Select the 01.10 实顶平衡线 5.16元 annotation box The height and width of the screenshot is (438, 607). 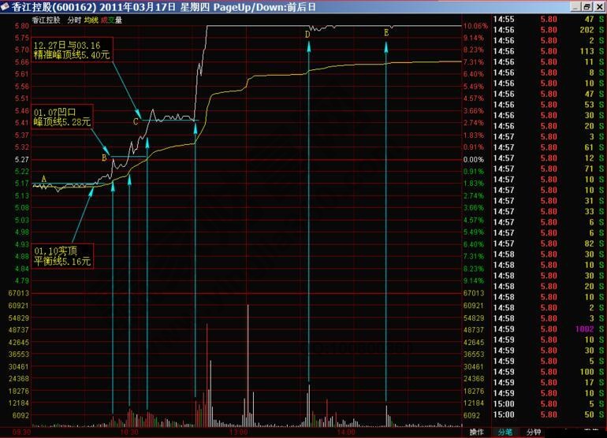coord(62,255)
